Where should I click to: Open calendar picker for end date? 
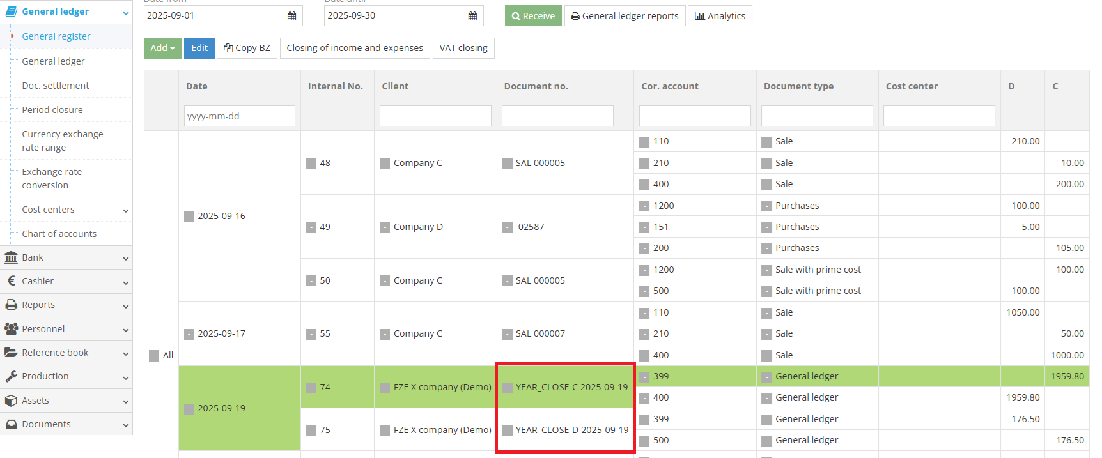(x=472, y=16)
